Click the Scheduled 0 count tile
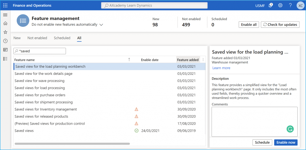306x150 pixels. tap(219, 22)
